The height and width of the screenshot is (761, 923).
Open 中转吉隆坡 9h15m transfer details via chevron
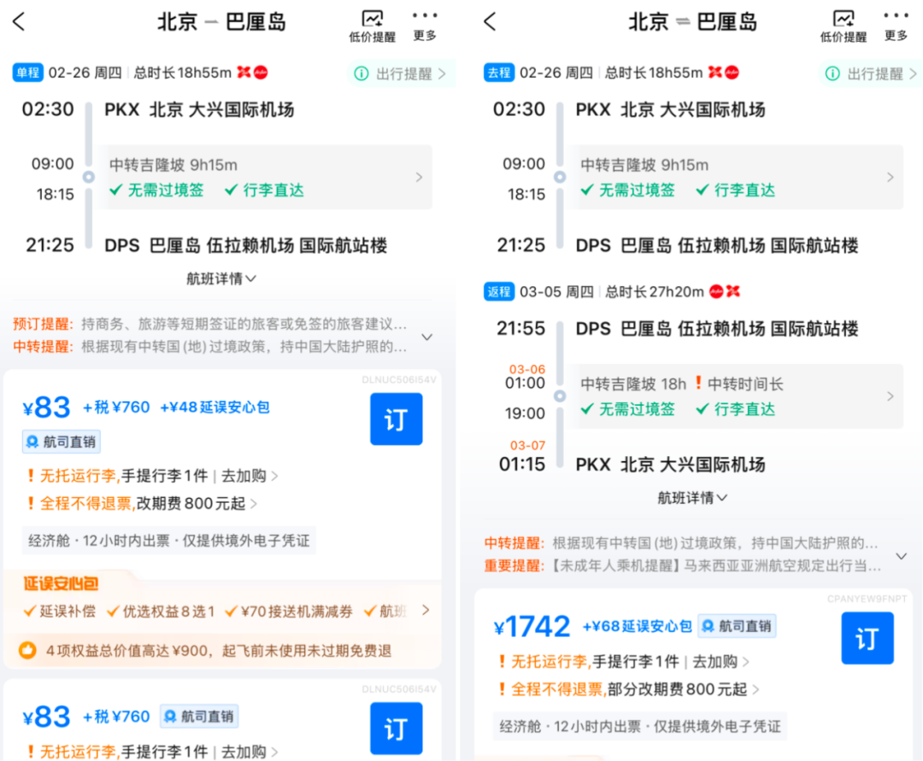[419, 177]
